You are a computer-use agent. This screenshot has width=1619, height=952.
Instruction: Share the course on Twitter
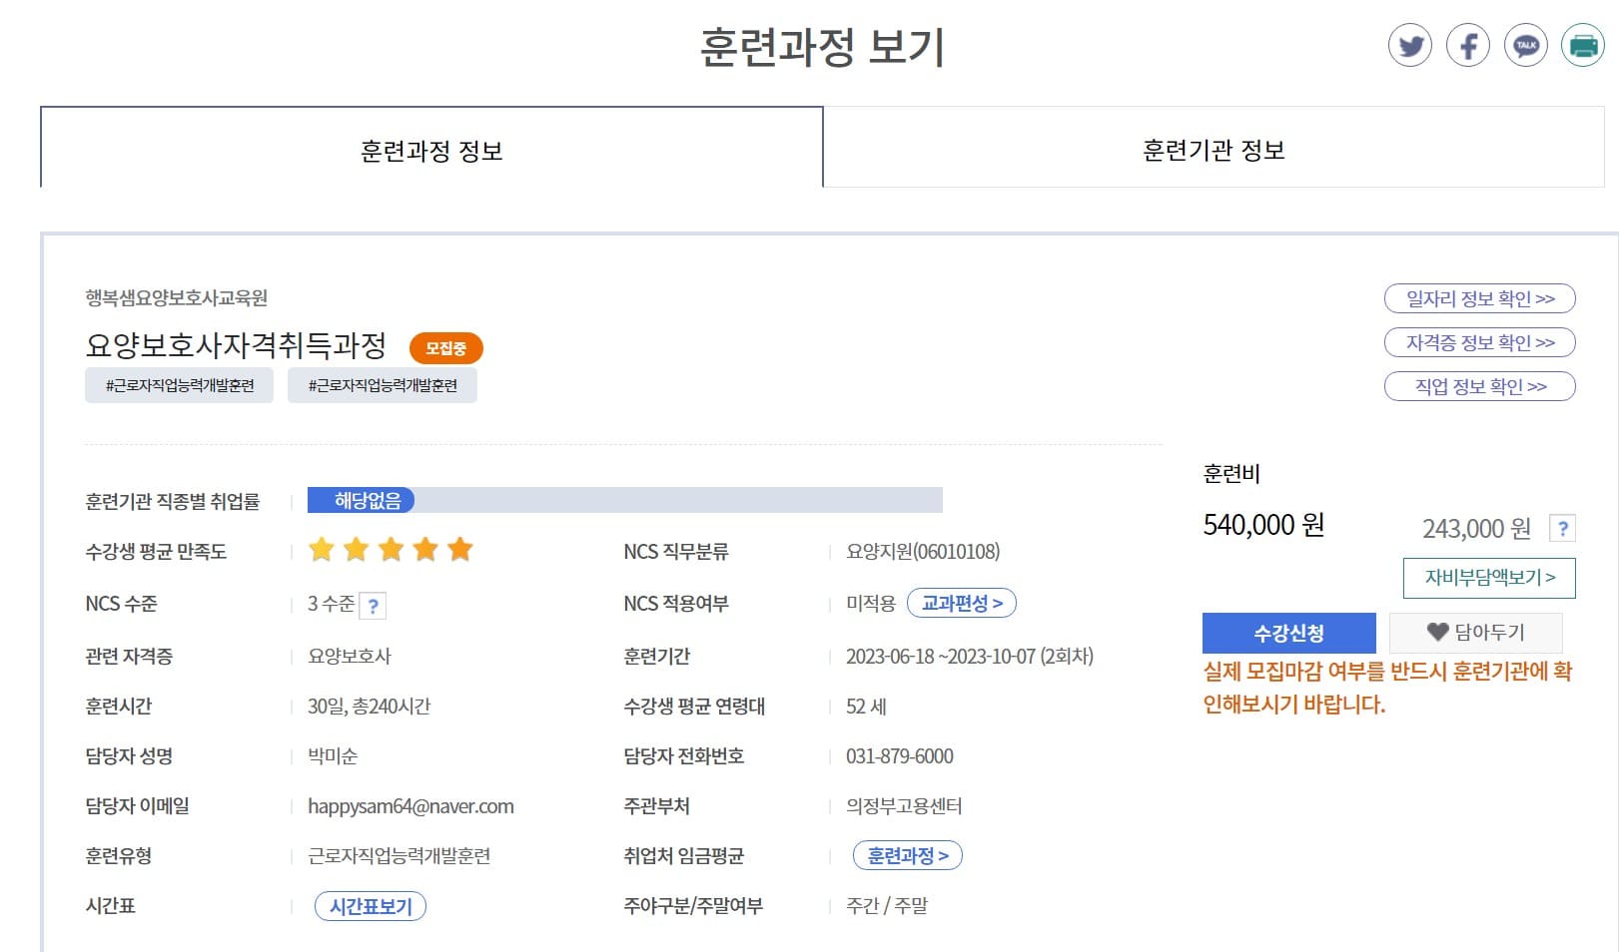point(1410,45)
